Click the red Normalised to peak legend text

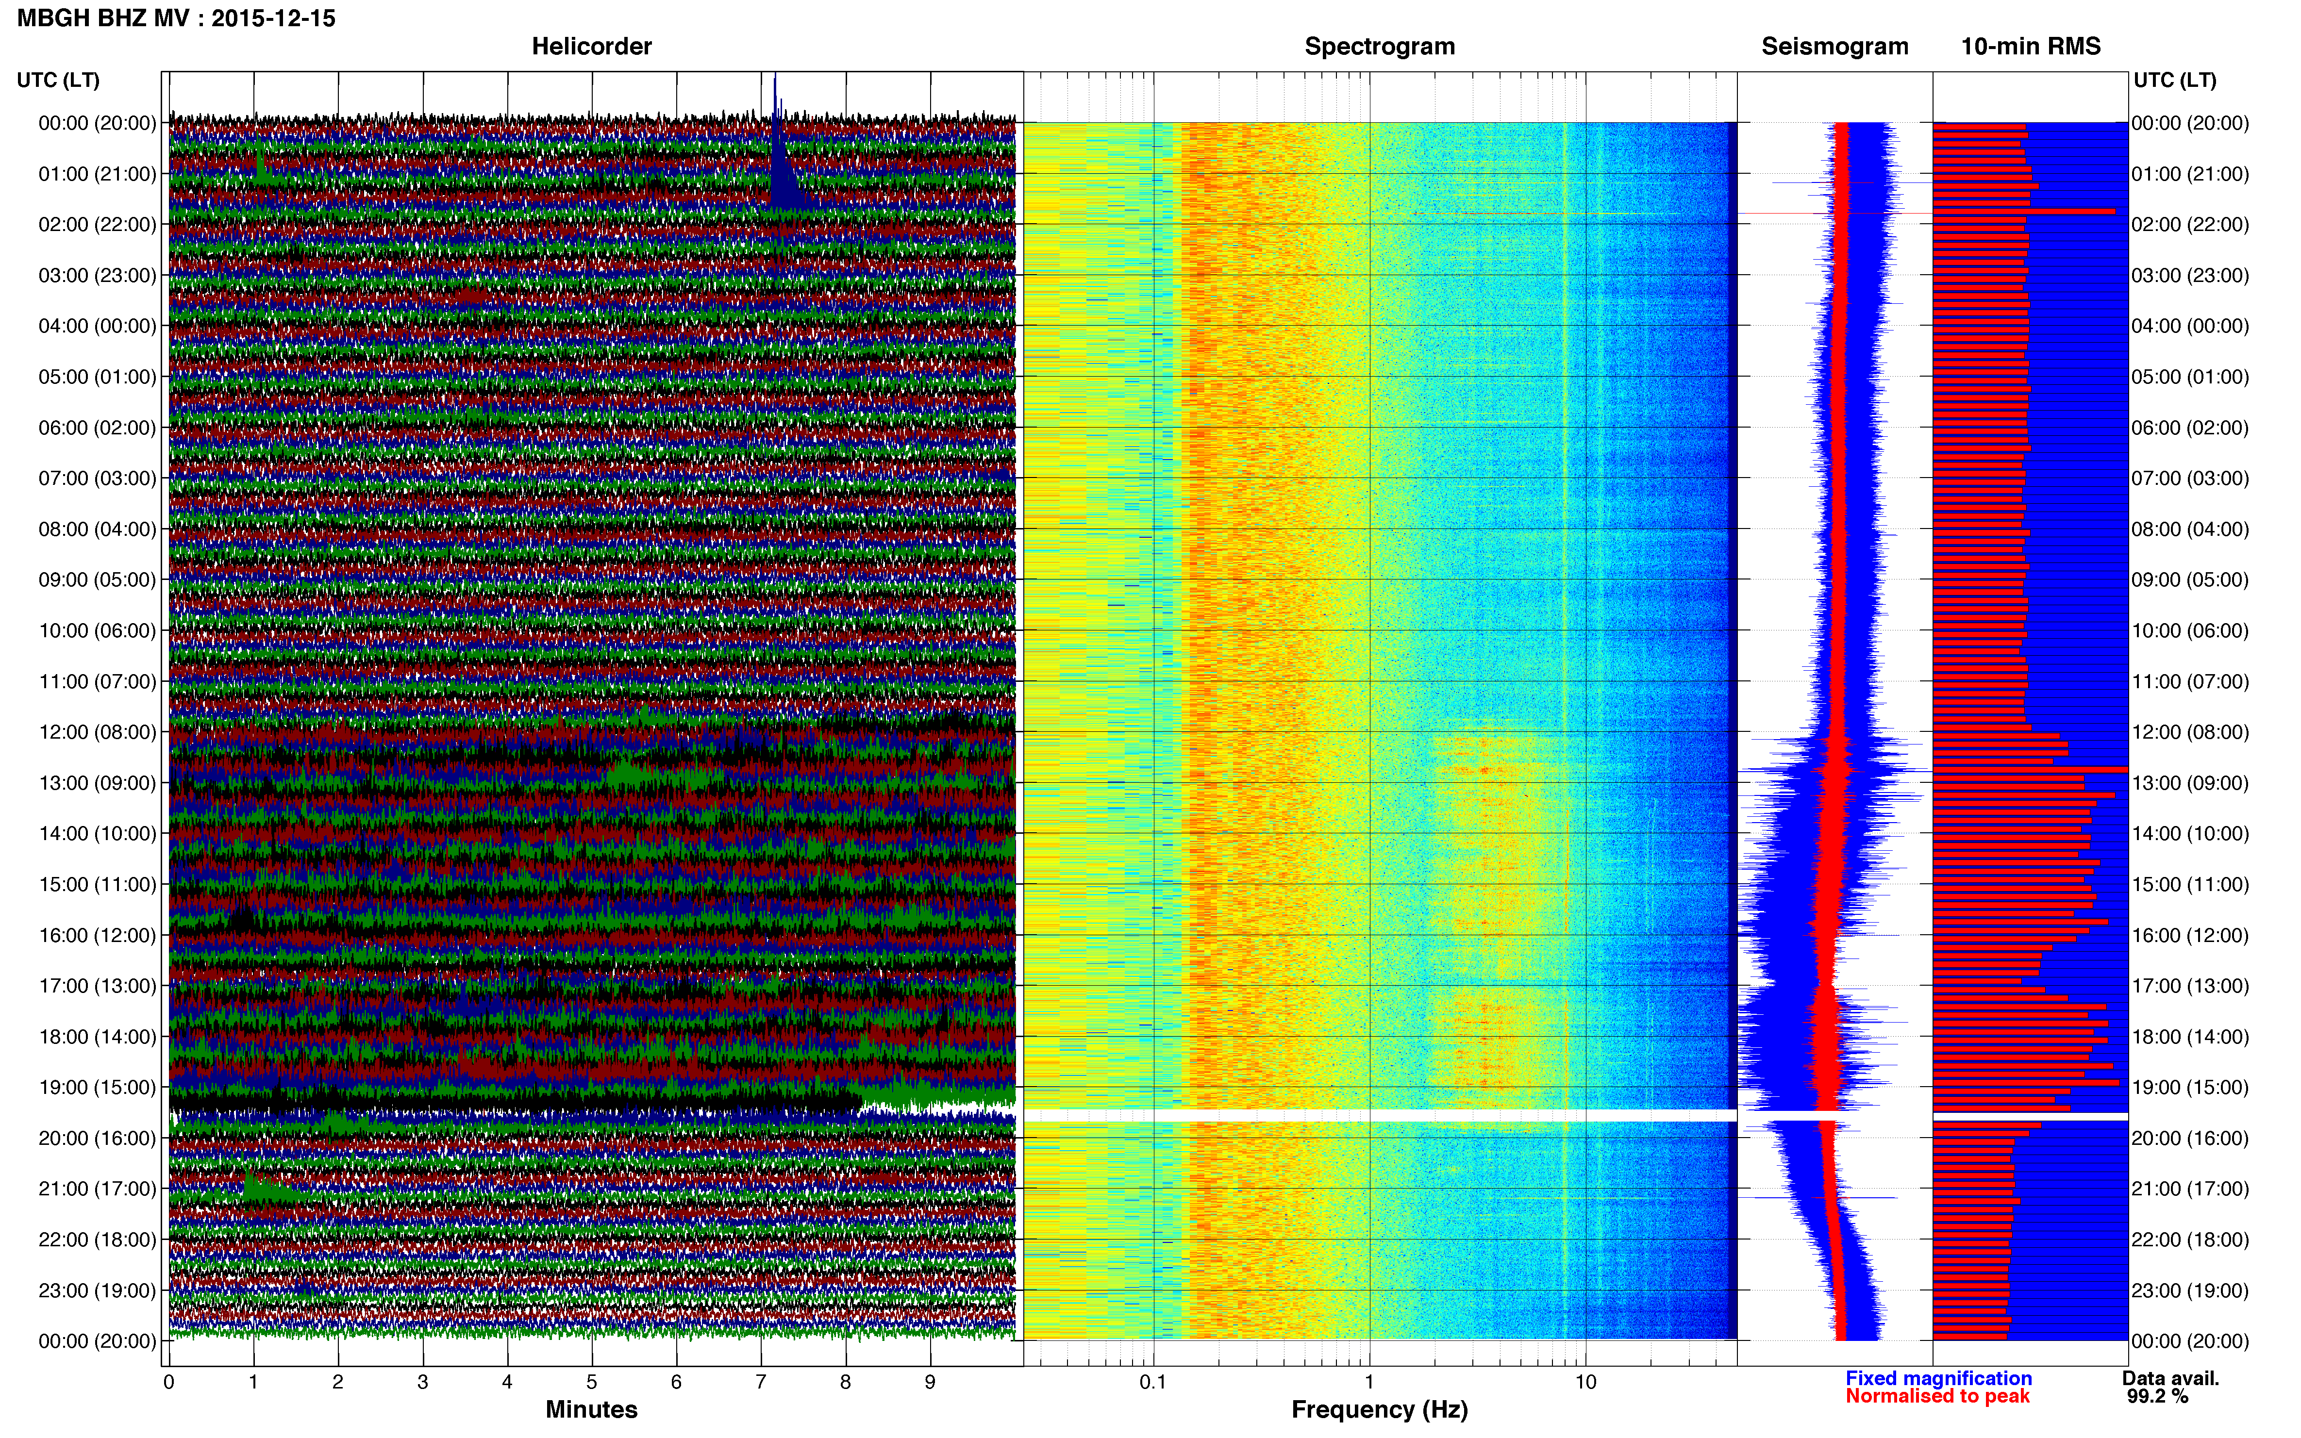coord(1937,1396)
